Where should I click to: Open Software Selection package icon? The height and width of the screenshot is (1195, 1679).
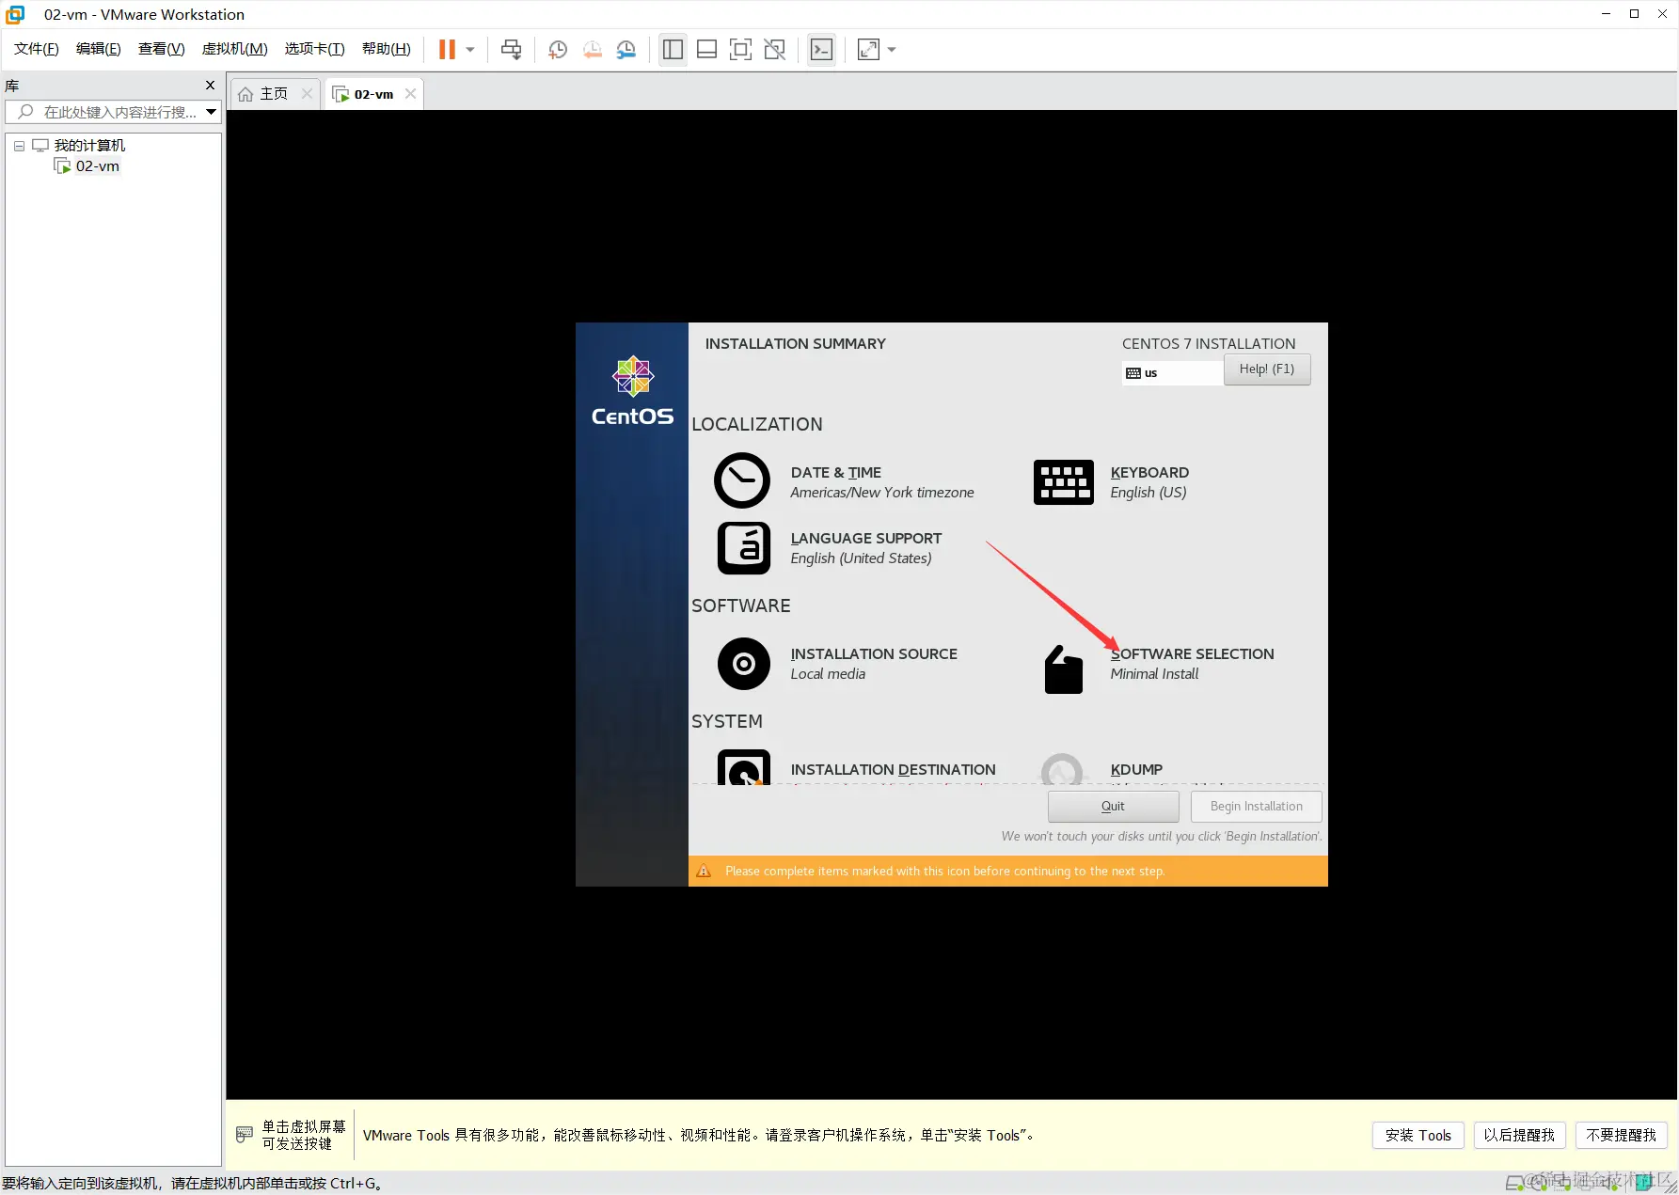[1064, 669]
